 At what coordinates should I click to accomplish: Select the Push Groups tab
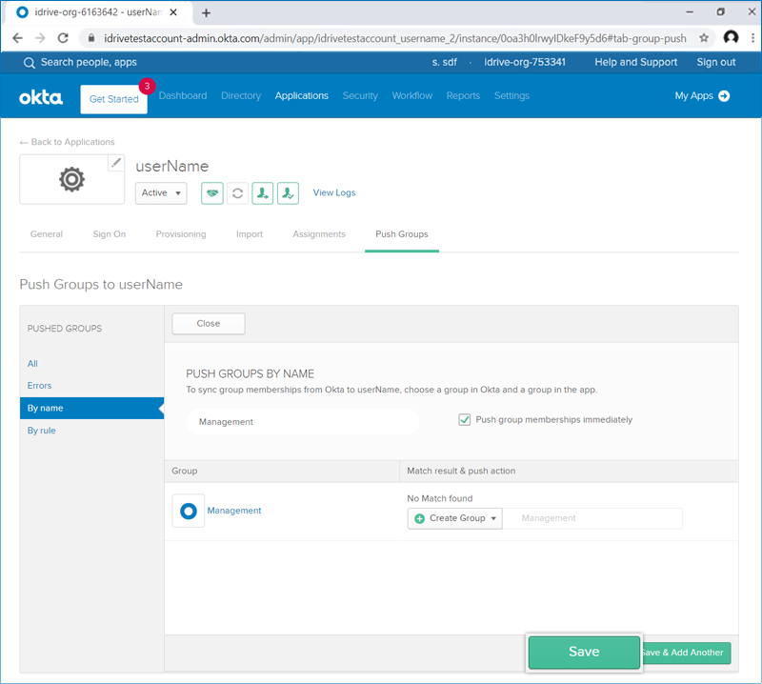pos(402,234)
